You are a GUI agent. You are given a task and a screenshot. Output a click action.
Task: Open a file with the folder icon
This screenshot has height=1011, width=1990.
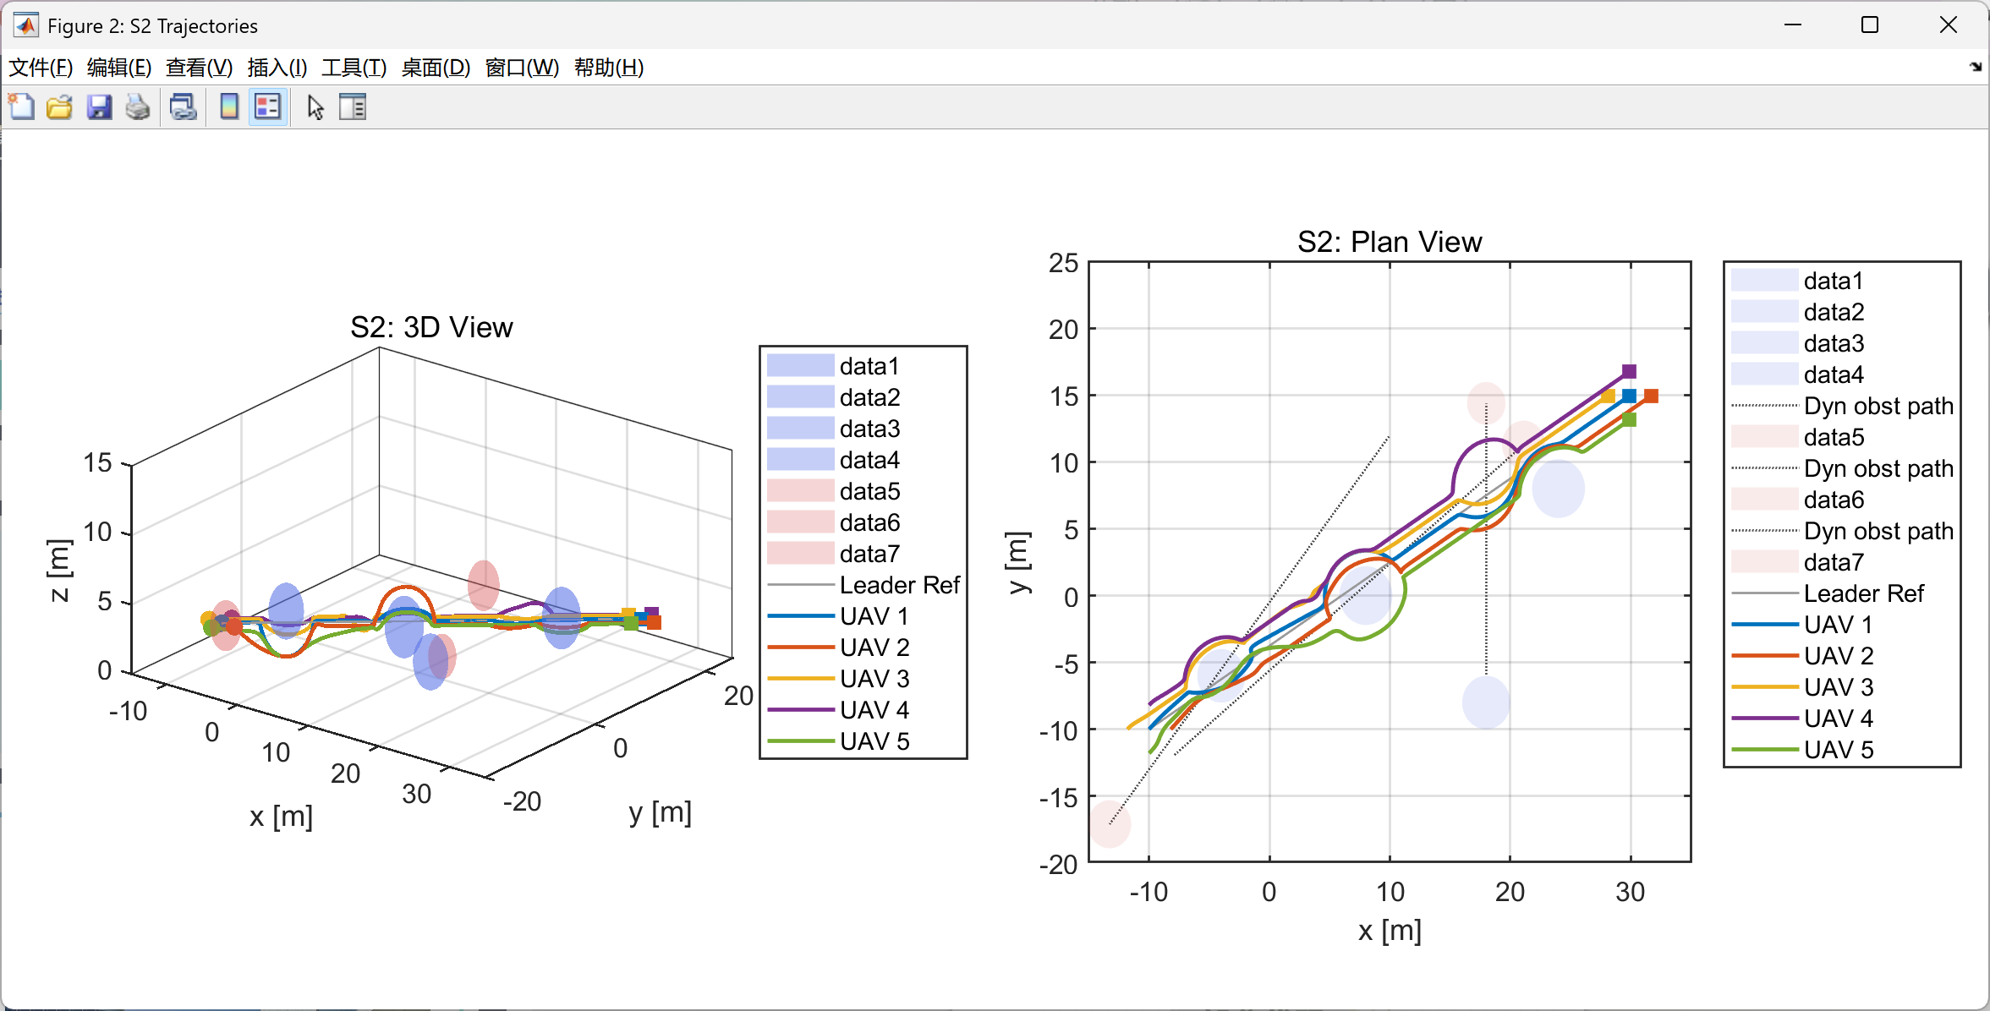(59, 107)
